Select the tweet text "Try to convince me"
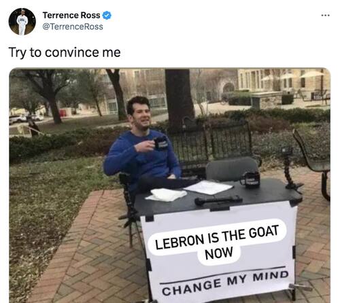 click(65, 53)
